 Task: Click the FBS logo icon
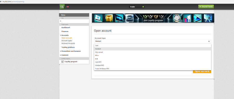[x=62, y=7]
